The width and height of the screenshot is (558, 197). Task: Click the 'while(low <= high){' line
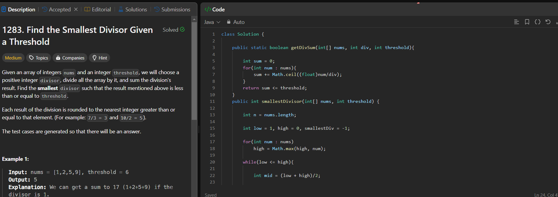[268, 162]
